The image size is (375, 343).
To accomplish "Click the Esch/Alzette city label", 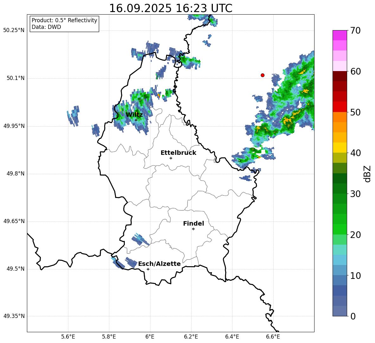I will pyautogui.click(x=159, y=264).
